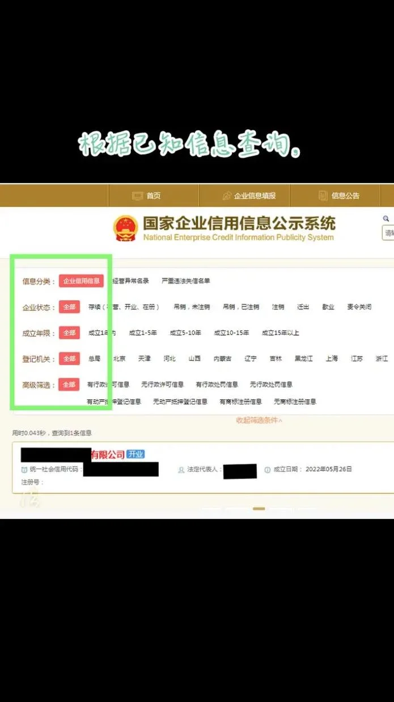Choose 天津 registration authority
This screenshot has height=702, width=394.
click(x=144, y=359)
